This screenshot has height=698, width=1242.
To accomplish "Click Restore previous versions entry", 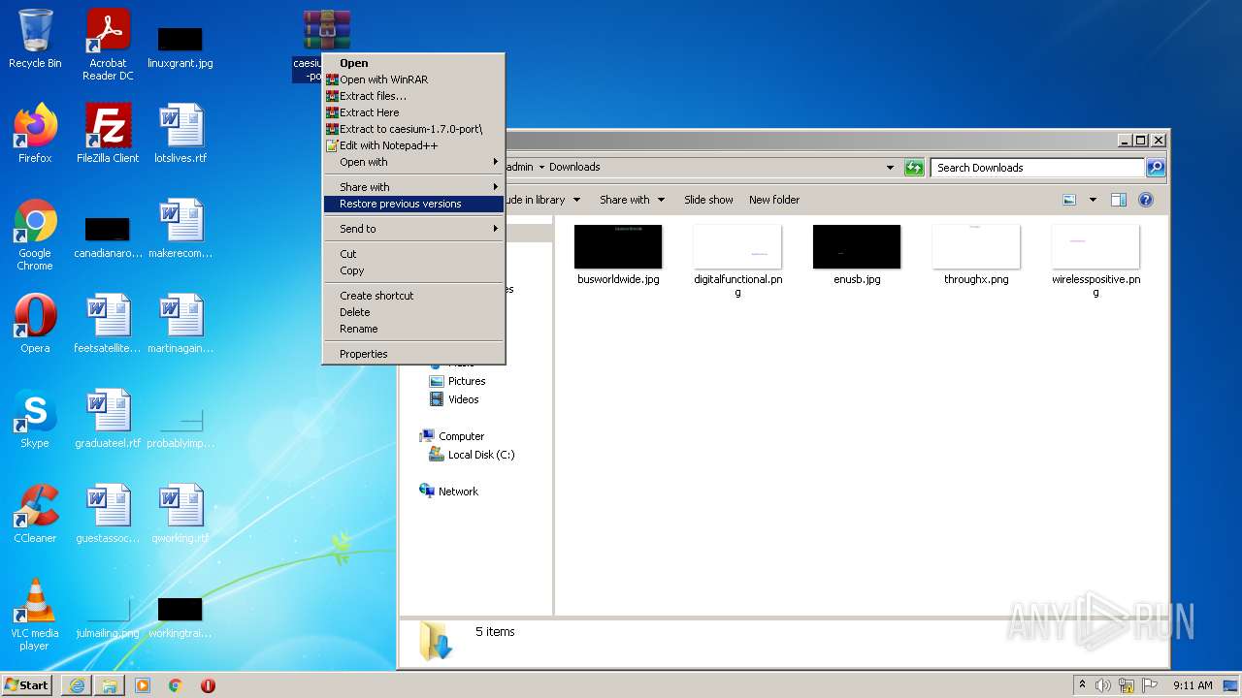I will coord(414,204).
